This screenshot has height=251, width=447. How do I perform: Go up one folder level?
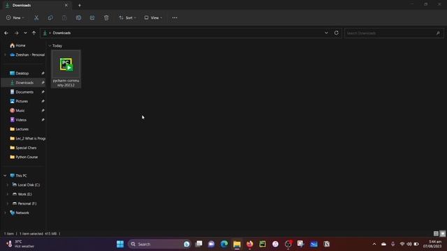(x=34, y=33)
